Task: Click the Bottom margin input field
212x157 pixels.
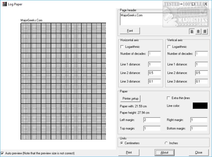Action: point(199,129)
